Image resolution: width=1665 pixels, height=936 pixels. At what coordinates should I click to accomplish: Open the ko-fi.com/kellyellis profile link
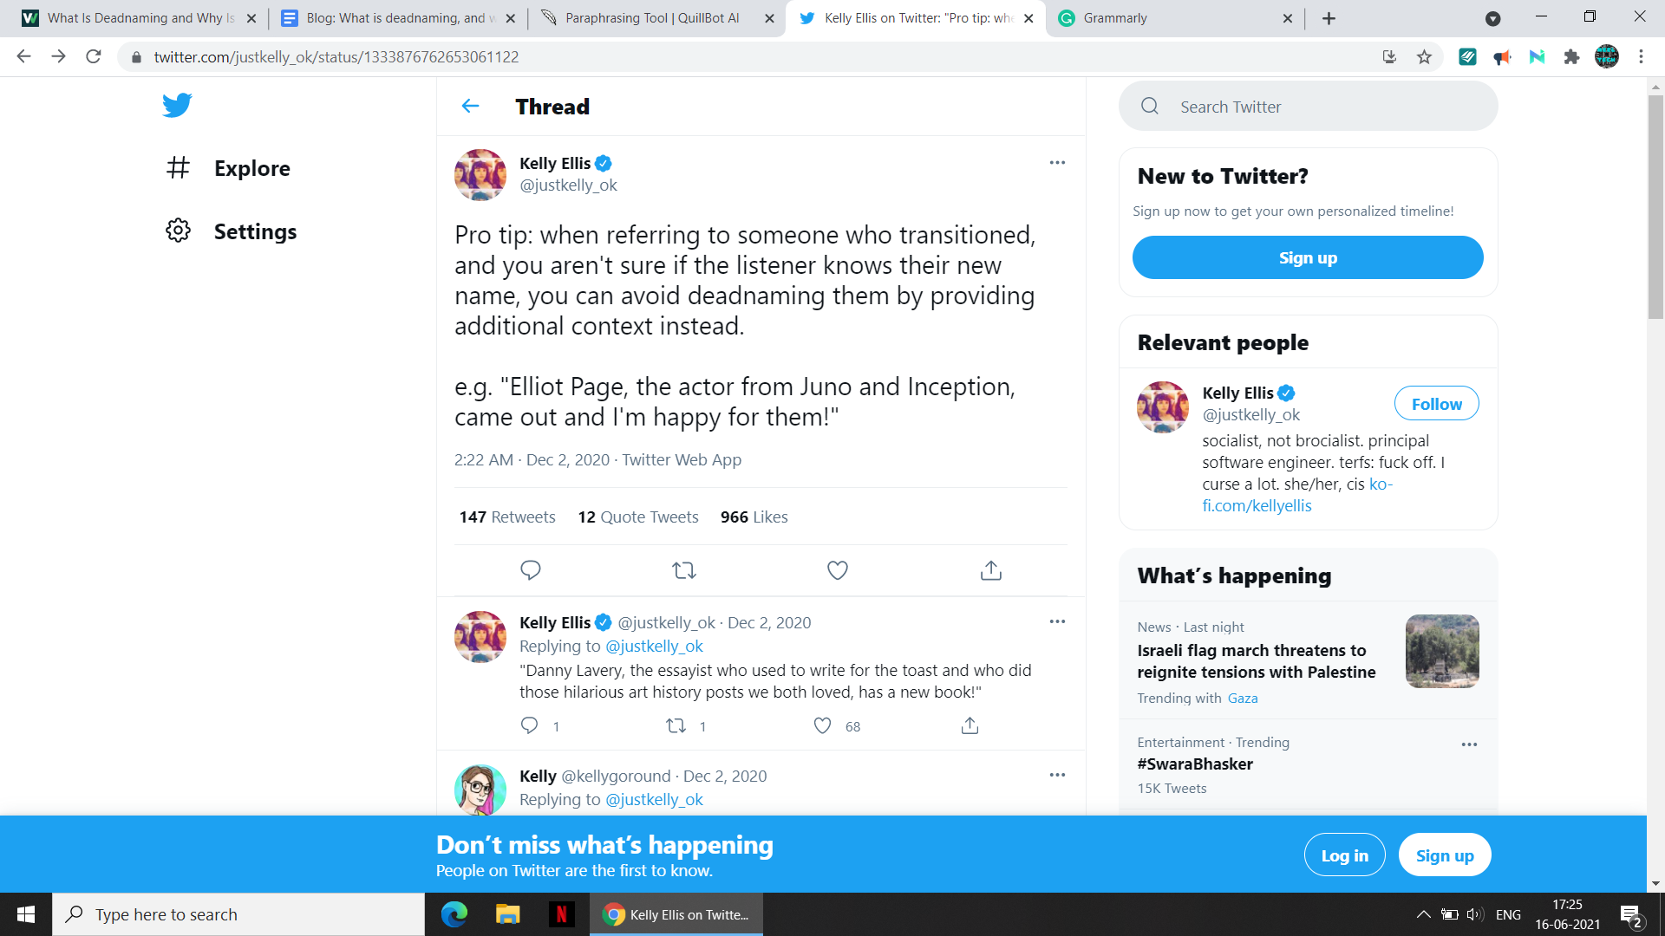click(x=1257, y=505)
